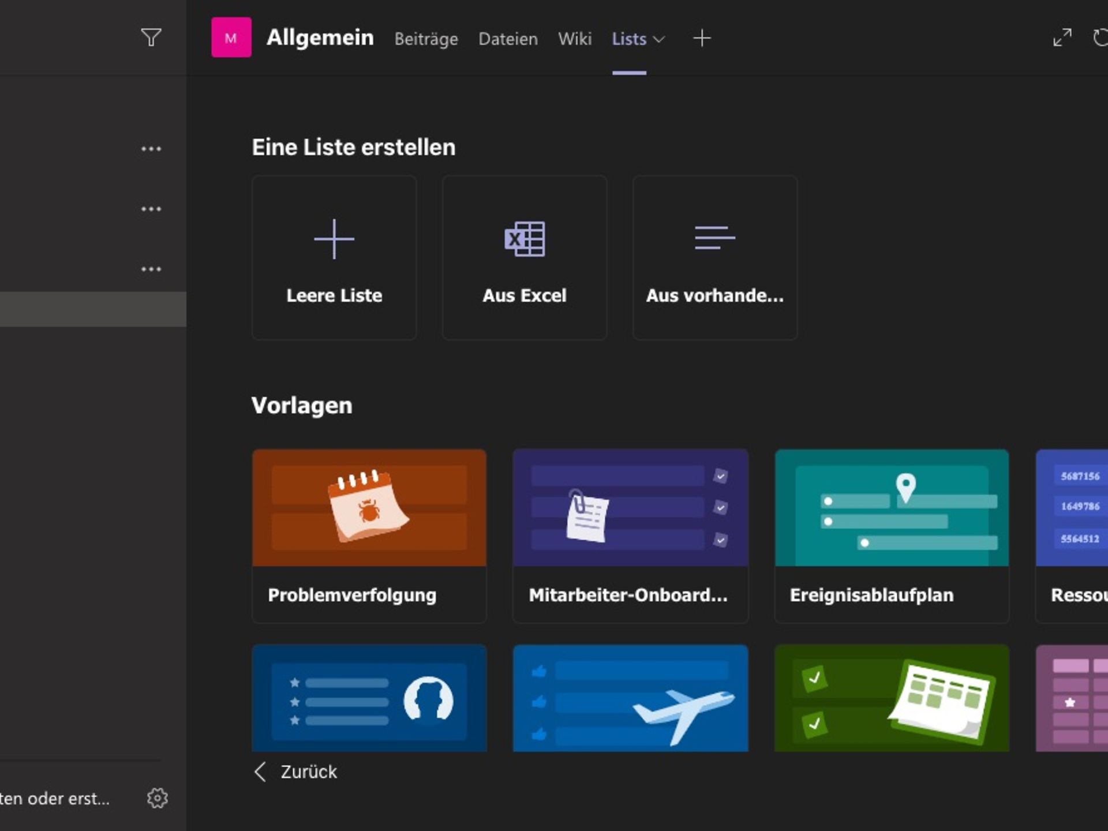Add a new tab with plus icon

tap(702, 38)
